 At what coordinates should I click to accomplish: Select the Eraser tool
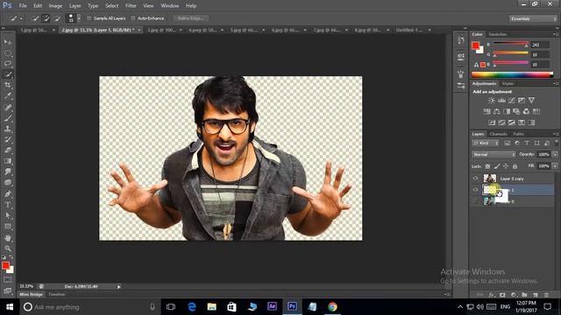click(x=8, y=150)
